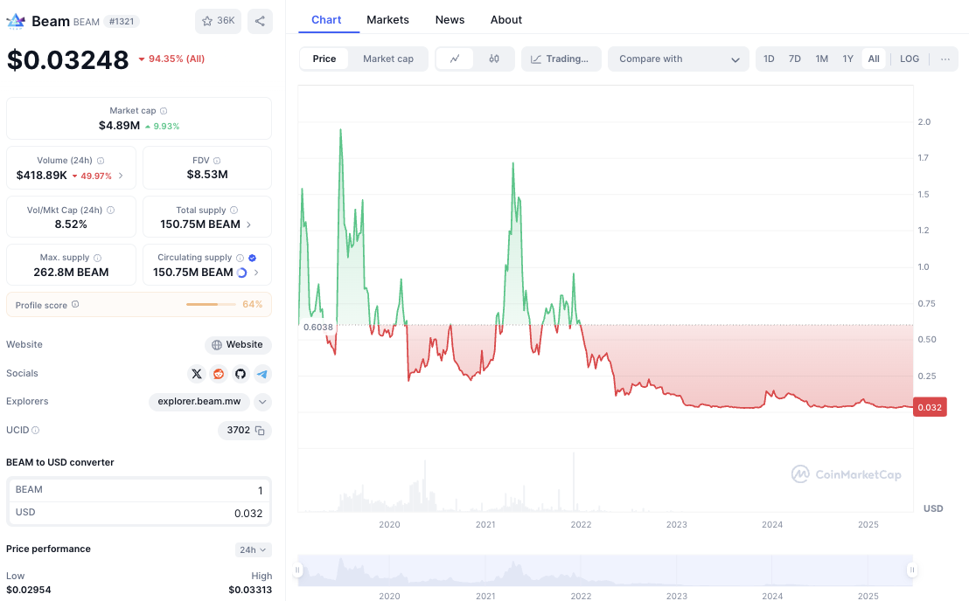Screen dimensions: 969x601
Task: Select the Price chart toggle
Action: pos(324,59)
